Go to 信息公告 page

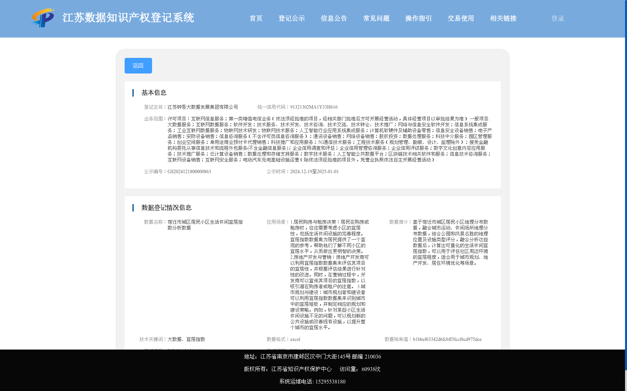(x=334, y=18)
